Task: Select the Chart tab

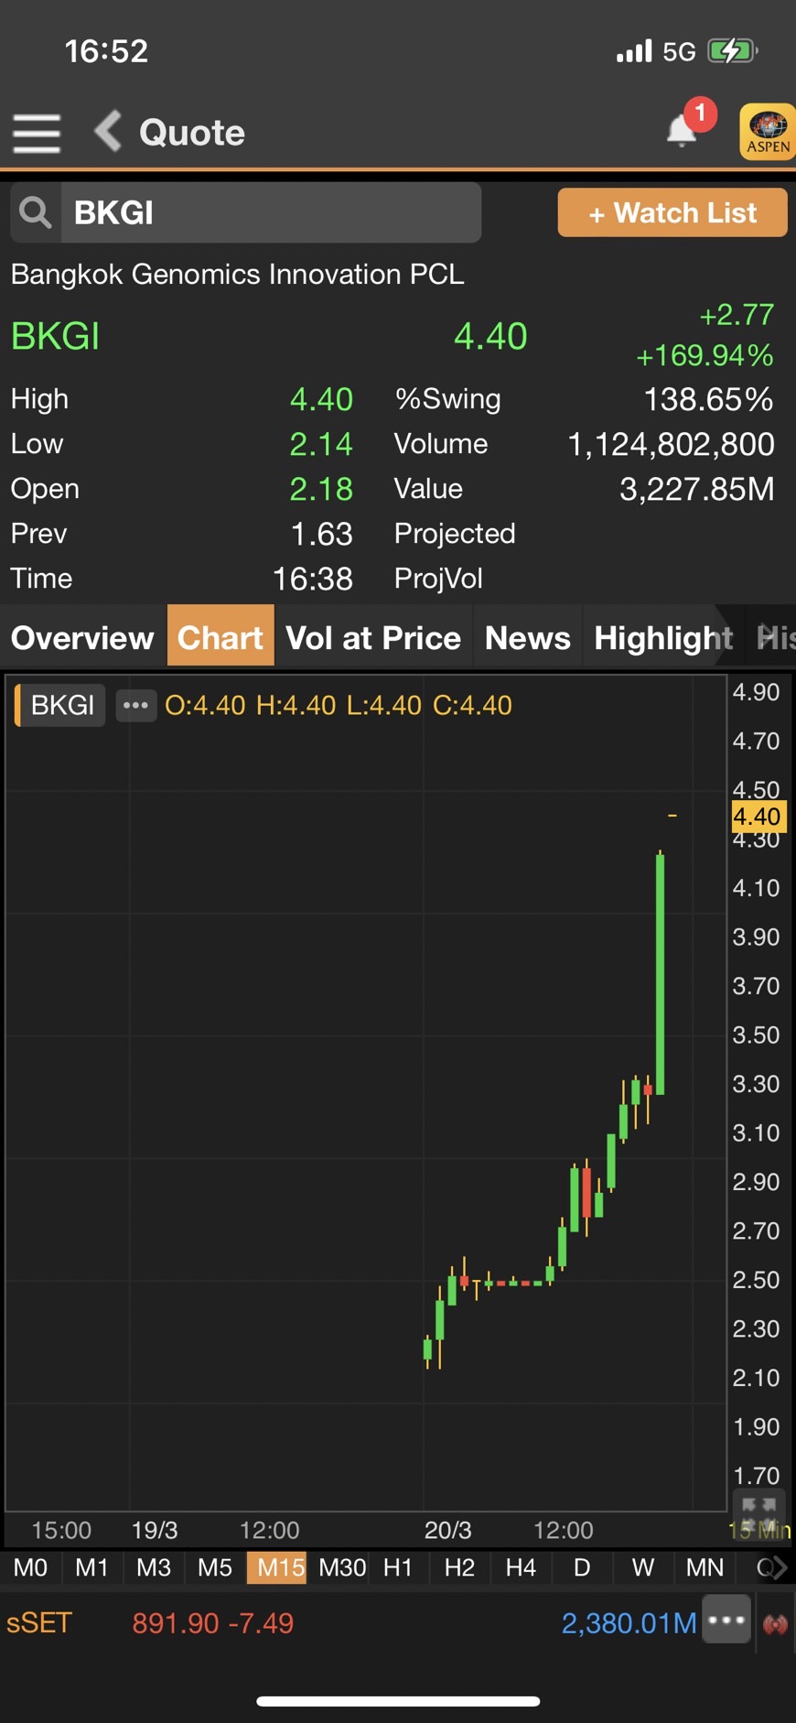Action: click(x=221, y=635)
